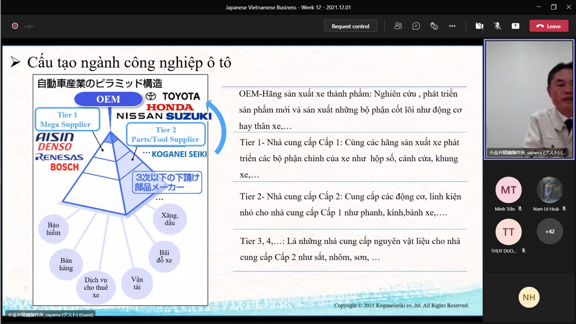Unmute the microphone

pos(498,26)
